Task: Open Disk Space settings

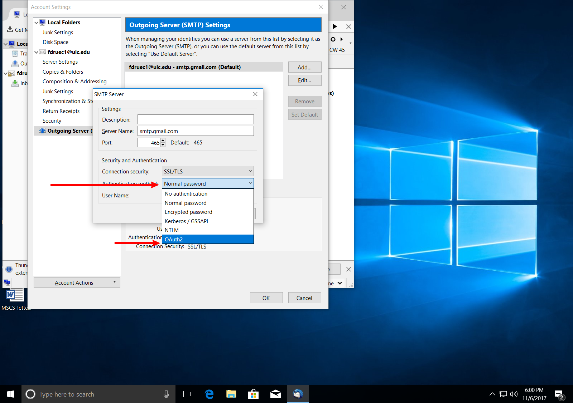Action: (56, 42)
